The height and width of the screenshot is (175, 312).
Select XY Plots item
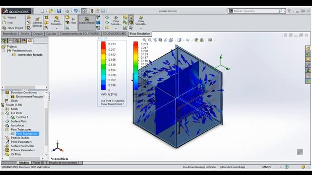[16, 155]
